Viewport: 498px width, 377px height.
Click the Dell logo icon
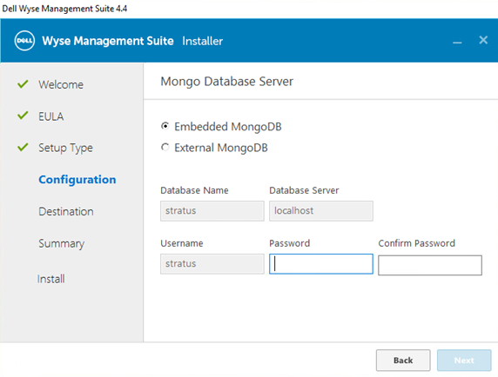(24, 41)
